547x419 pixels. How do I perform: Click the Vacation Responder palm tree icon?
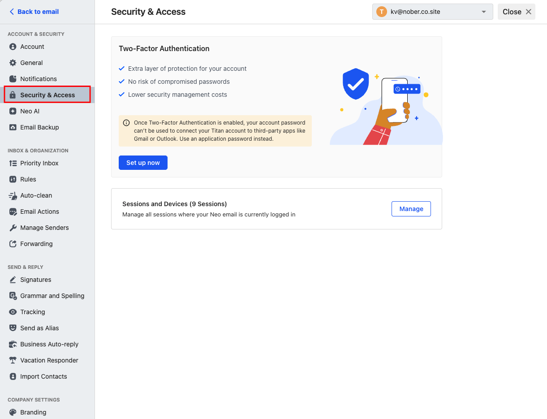(x=13, y=360)
